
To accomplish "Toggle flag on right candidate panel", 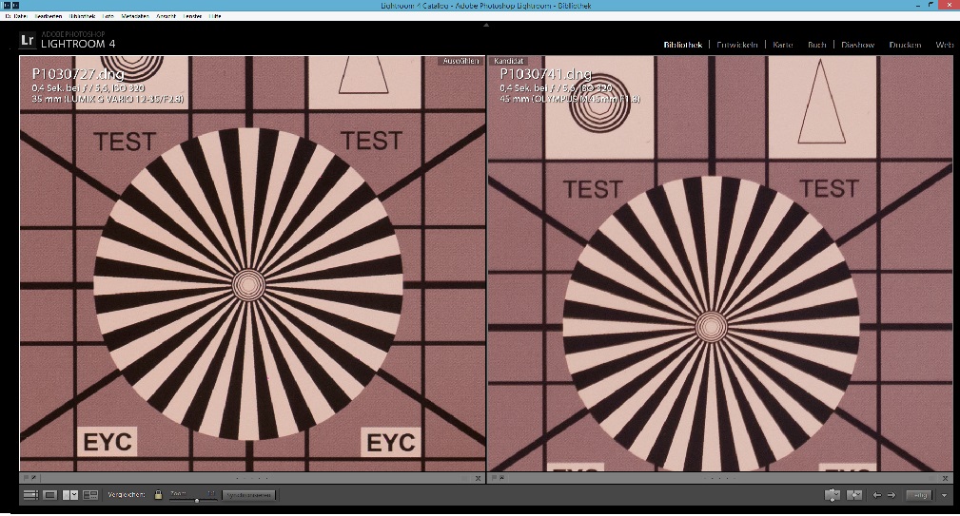I will tap(494, 477).
